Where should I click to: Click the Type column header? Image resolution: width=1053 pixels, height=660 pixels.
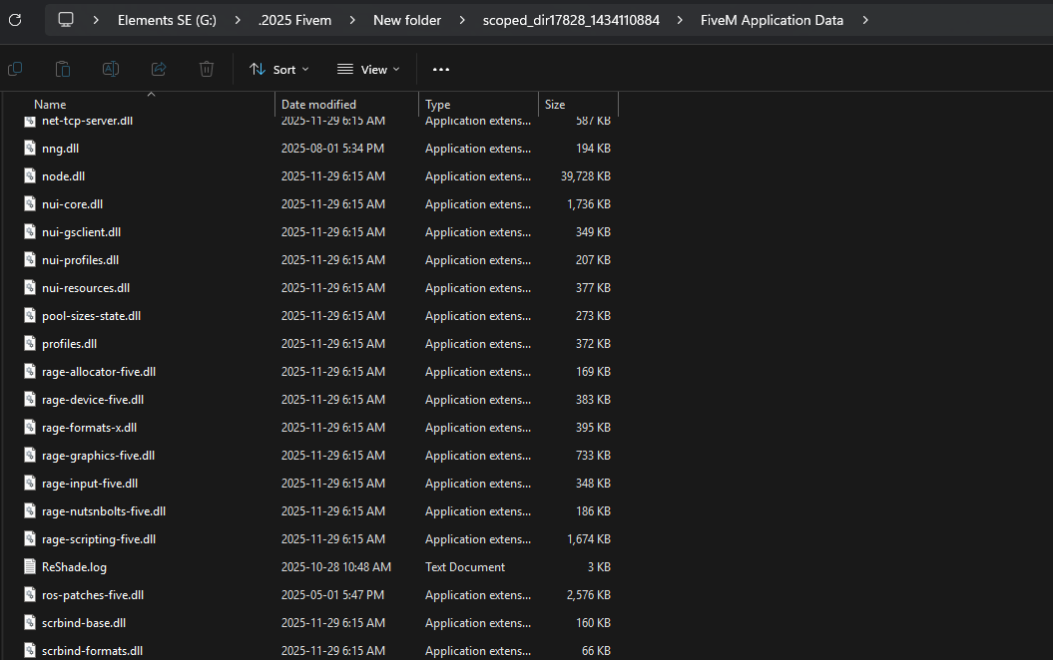[x=437, y=105]
